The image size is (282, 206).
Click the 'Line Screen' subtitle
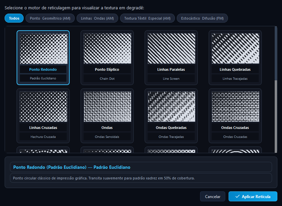tap(171, 79)
